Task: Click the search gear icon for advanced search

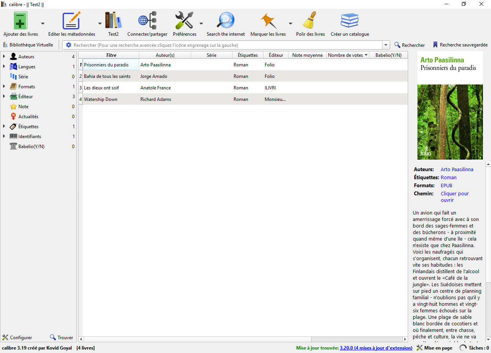Action: [x=69, y=45]
